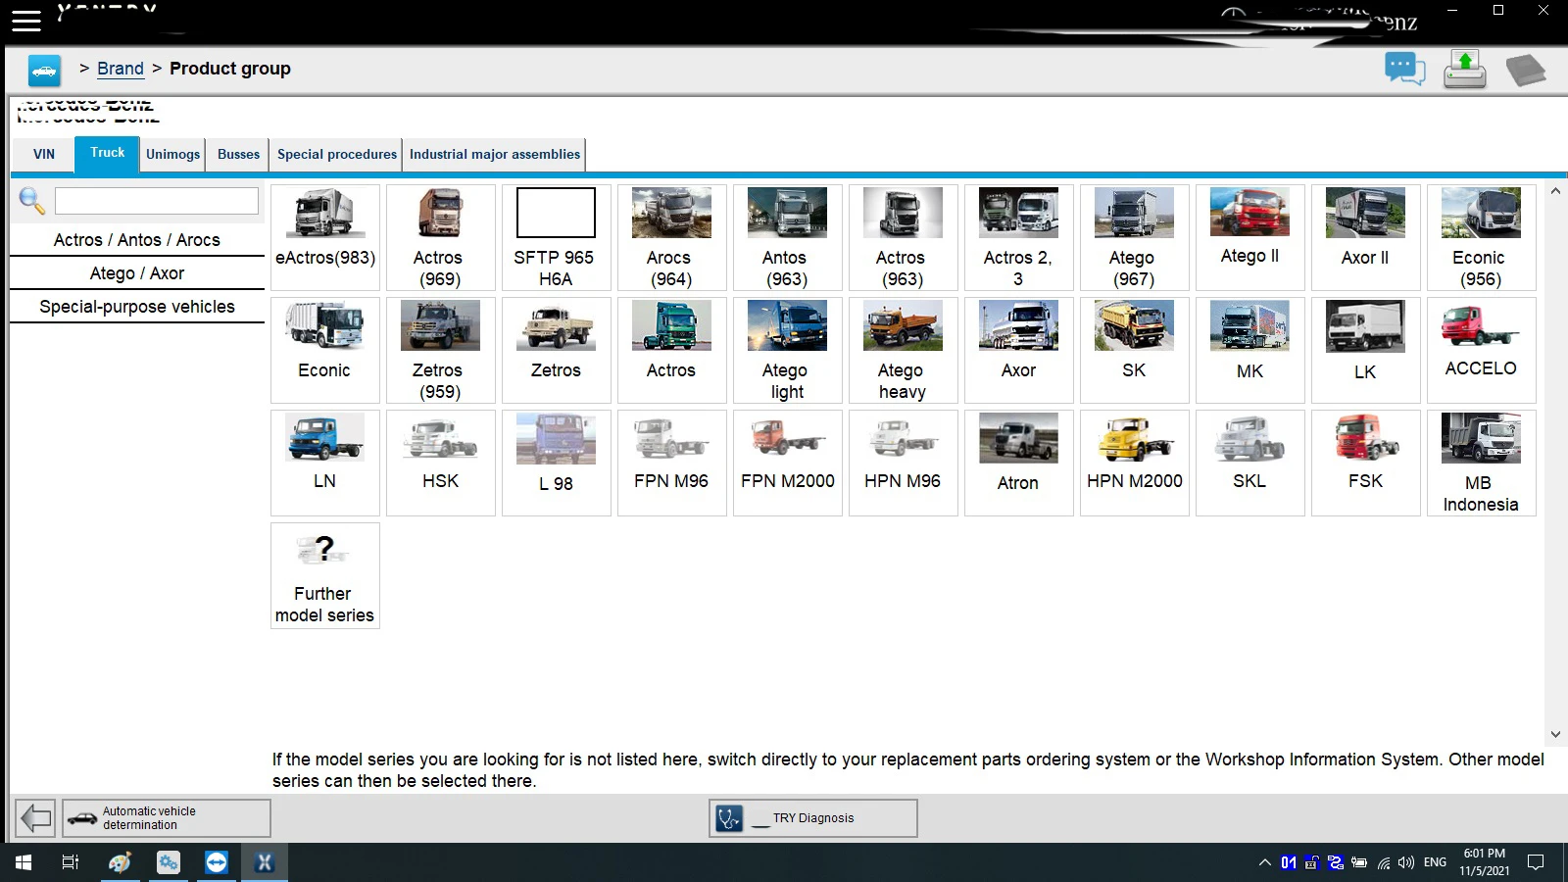Viewport: 1568px width, 882px height.
Task: Go back to the Brand breadcrumb link
Action: (x=121, y=69)
